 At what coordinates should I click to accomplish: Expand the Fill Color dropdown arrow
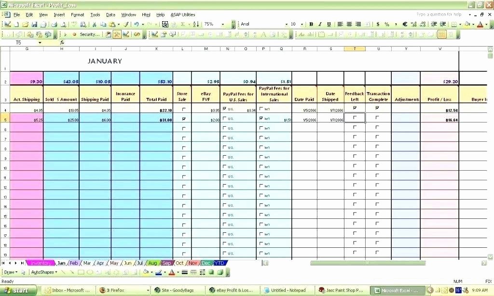(473, 24)
